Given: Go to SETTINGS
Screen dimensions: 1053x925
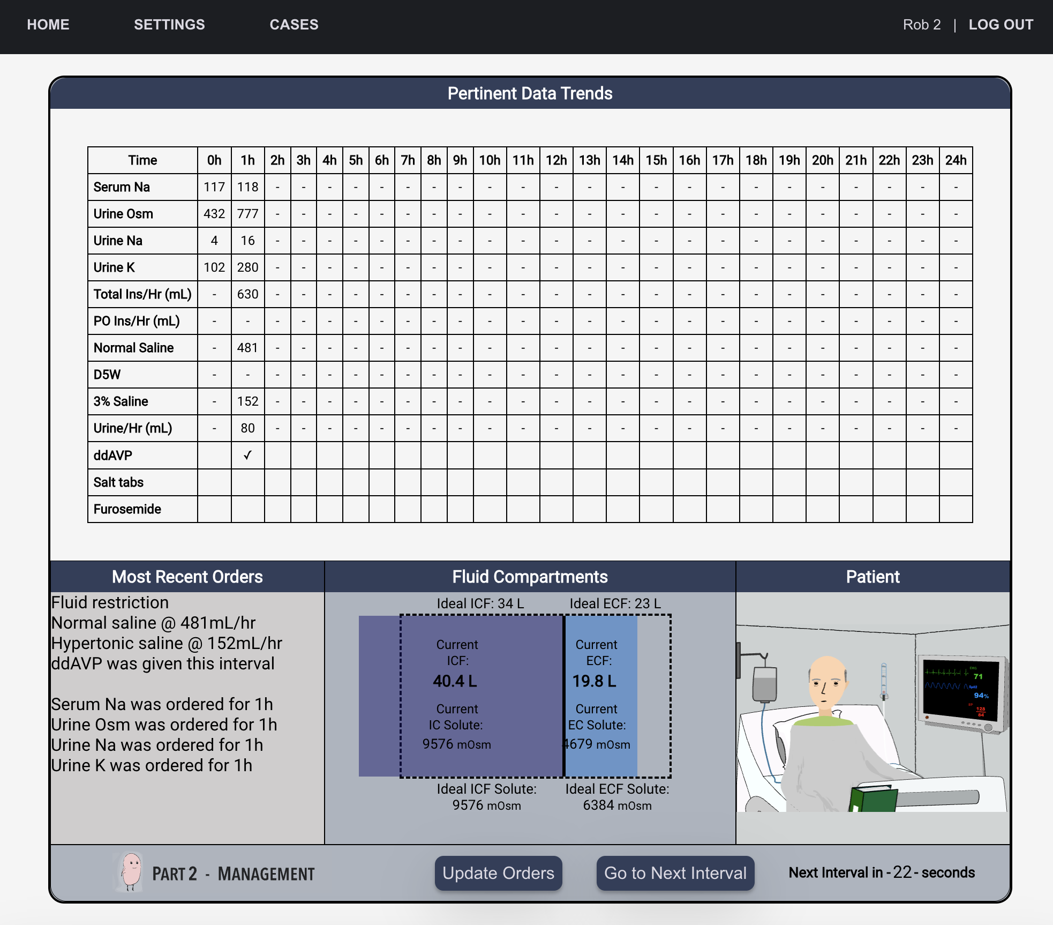Looking at the screenshot, I should [169, 24].
